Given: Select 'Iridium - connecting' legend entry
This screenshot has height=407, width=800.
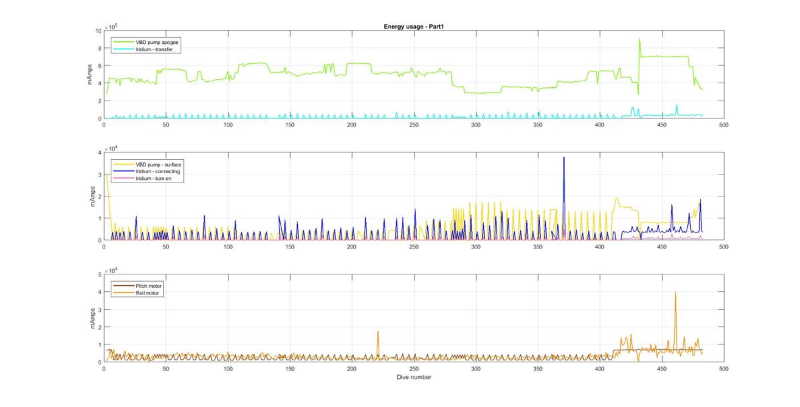Looking at the screenshot, I should (x=158, y=171).
